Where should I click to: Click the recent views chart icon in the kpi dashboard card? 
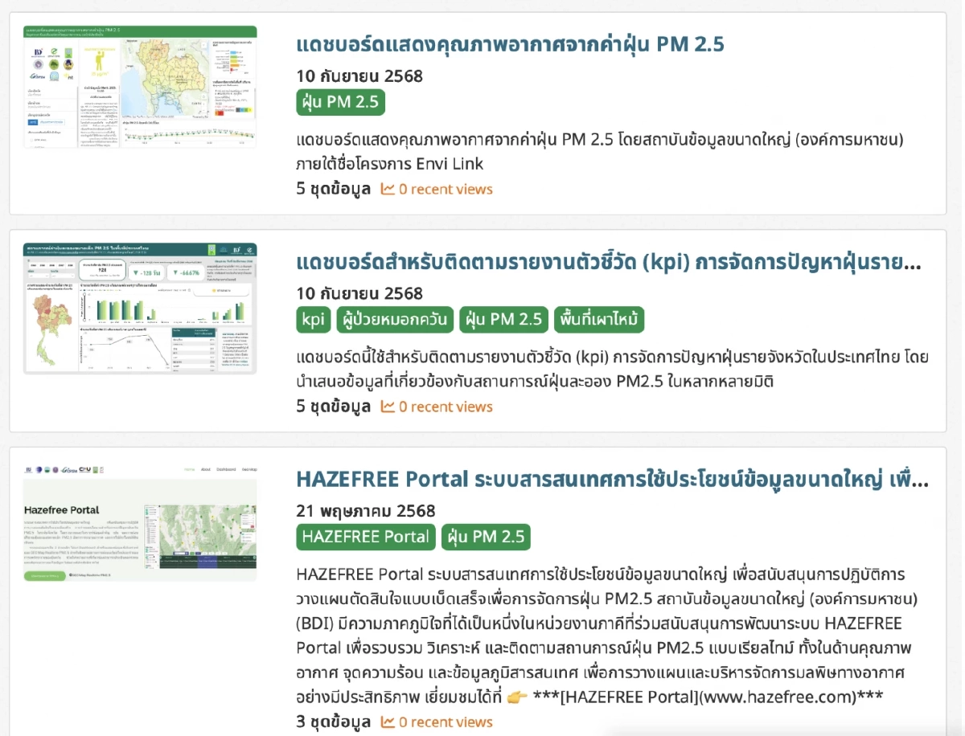[388, 407]
